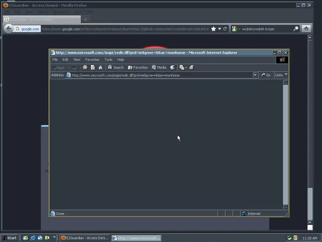Click the Internet Explorer vertical scrollbar track
Viewport: 322px width, 242px height.
286,144
